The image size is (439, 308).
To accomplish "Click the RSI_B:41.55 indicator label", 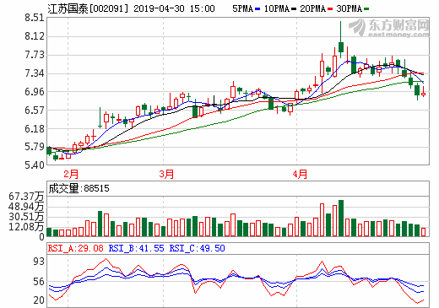I will coord(136,248).
